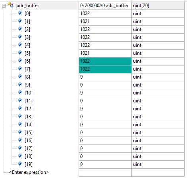187x179 pixels.
Task: Select the uint type cell of element [13]
Action: click(x=158, y=117)
